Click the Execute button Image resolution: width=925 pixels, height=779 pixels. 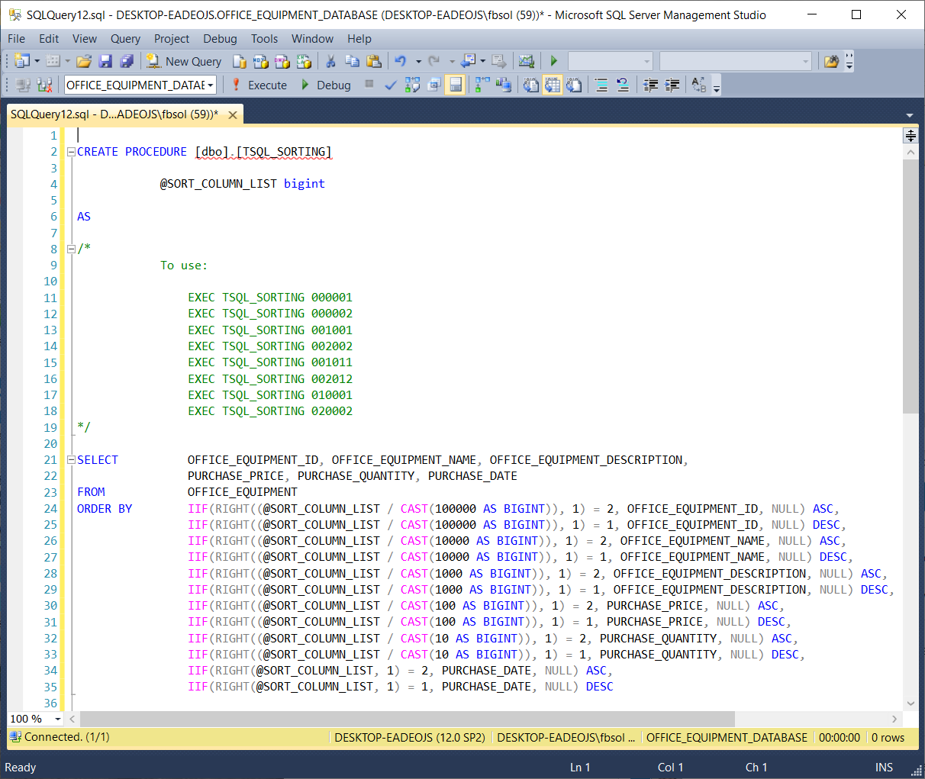pyautogui.click(x=259, y=85)
